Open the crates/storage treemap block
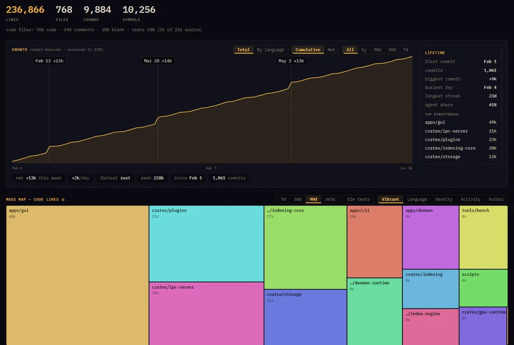 pyautogui.click(x=305, y=317)
